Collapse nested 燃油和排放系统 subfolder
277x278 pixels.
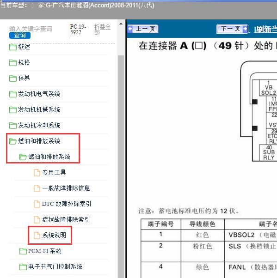tap(49, 157)
